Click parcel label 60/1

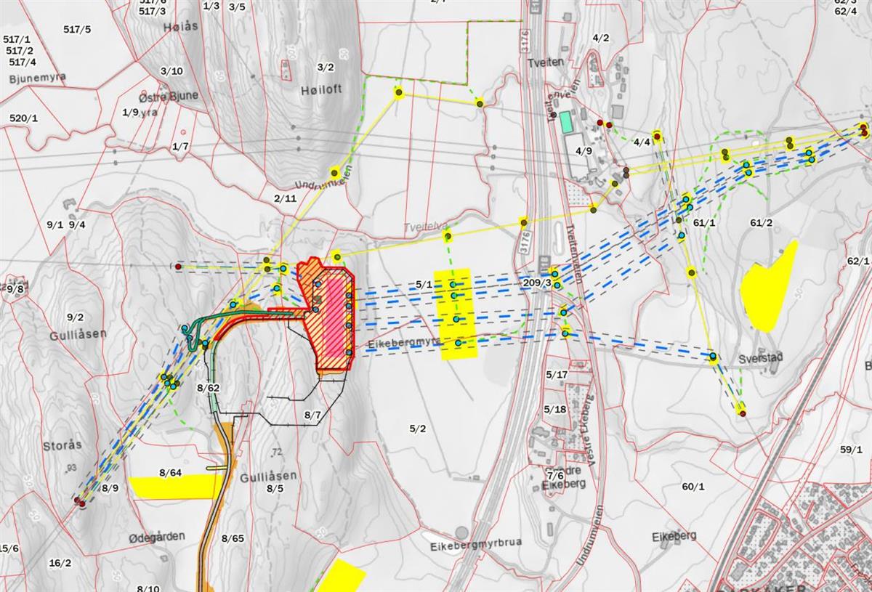(693, 486)
